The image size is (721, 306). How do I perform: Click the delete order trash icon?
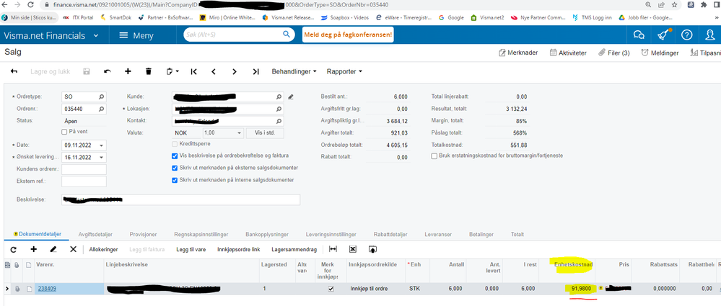pyautogui.click(x=148, y=71)
